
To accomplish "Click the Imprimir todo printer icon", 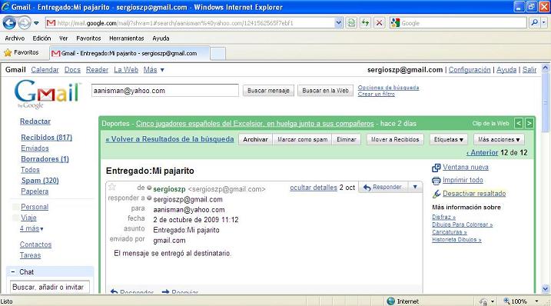I will (436, 181).
